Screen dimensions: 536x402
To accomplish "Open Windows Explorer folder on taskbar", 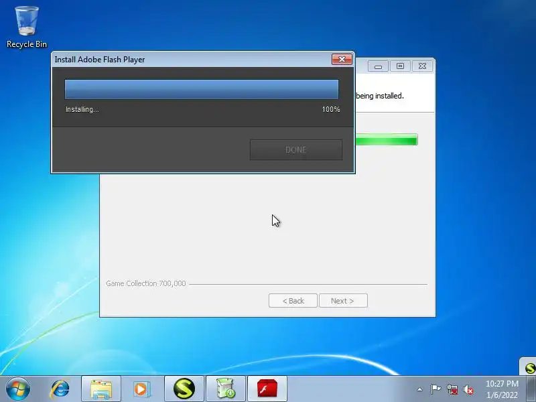I will pos(101,389).
